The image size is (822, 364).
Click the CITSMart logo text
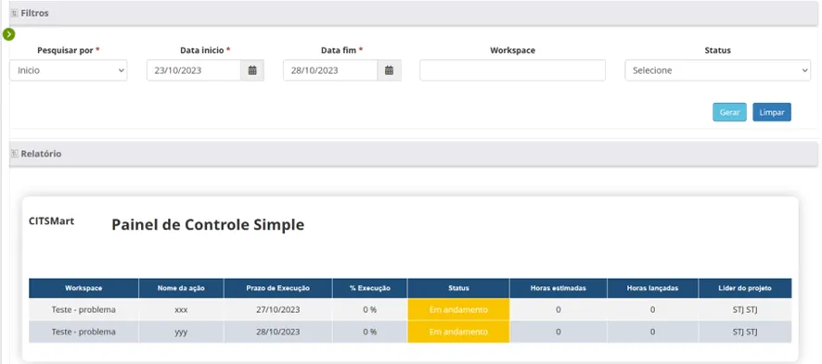click(51, 221)
